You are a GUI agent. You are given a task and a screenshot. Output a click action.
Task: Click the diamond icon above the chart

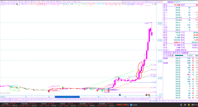coord(153,4)
